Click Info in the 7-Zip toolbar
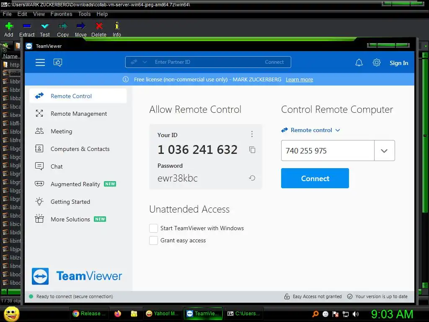 click(116, 29)
